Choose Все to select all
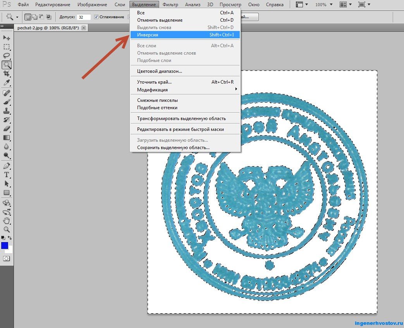Image resolution: width=404 pixels, height=328 pixels. click(185, 13)
